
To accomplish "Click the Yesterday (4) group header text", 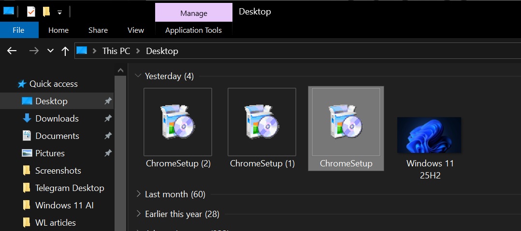I will click(x=169, y=76).
